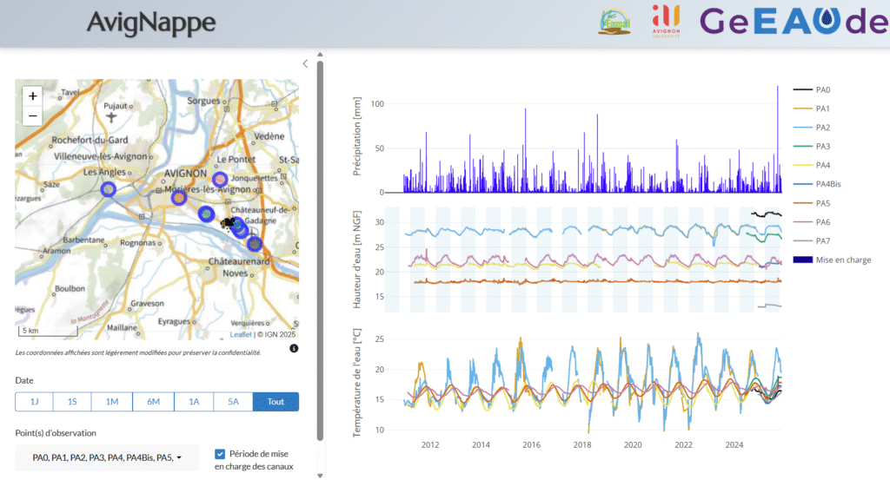This screenshot has height=480, width=890.
Task: Select the map marker near Les Angles
Action: click(x=108, y=189)
